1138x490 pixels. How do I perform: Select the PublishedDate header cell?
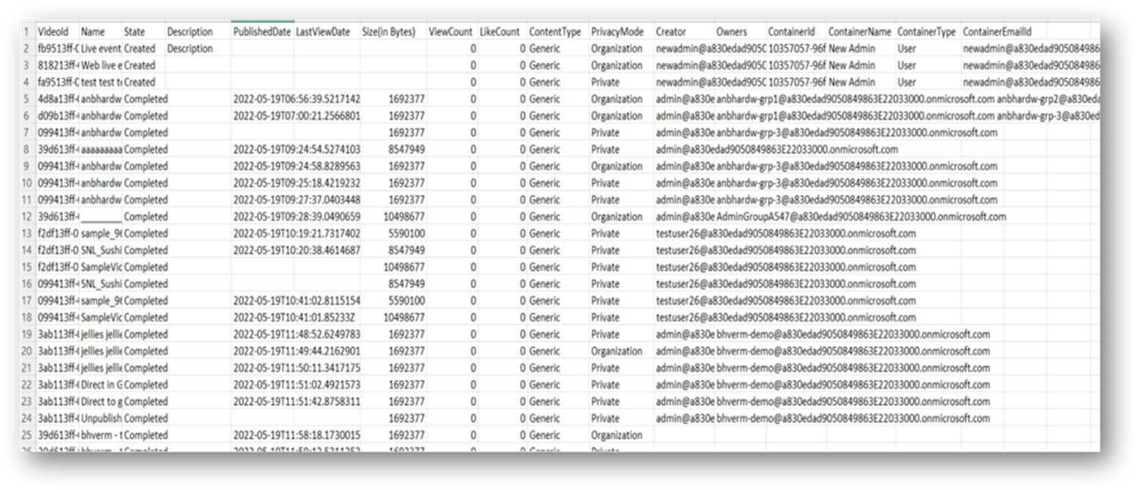tap(263, 32)
